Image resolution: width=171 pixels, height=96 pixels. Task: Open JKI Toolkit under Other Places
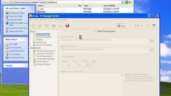pyautogui.click(x=13, y=44)
